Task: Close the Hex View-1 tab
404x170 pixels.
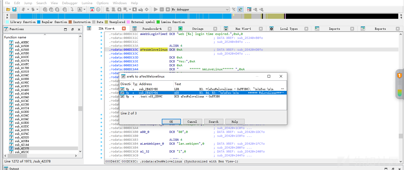Action: click(261, 29)
